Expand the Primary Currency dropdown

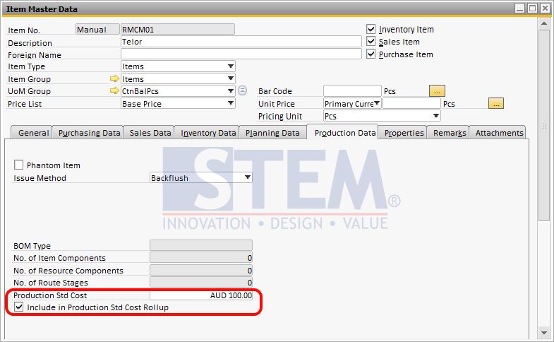[377, 103]
